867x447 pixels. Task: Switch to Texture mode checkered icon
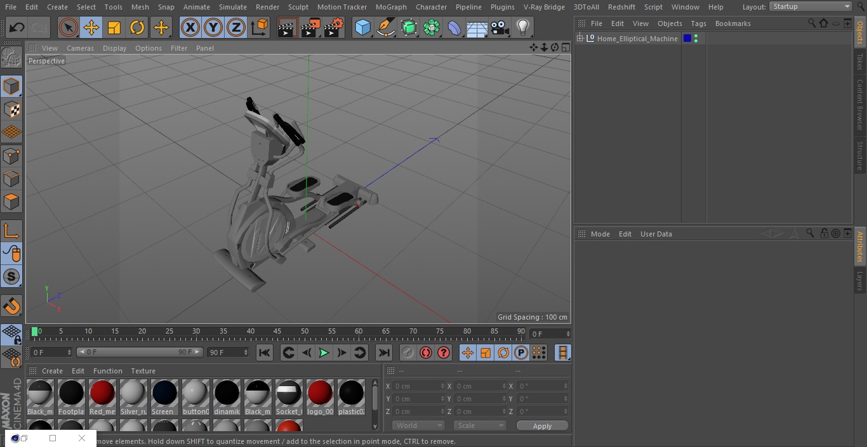(x=11, y=109)
